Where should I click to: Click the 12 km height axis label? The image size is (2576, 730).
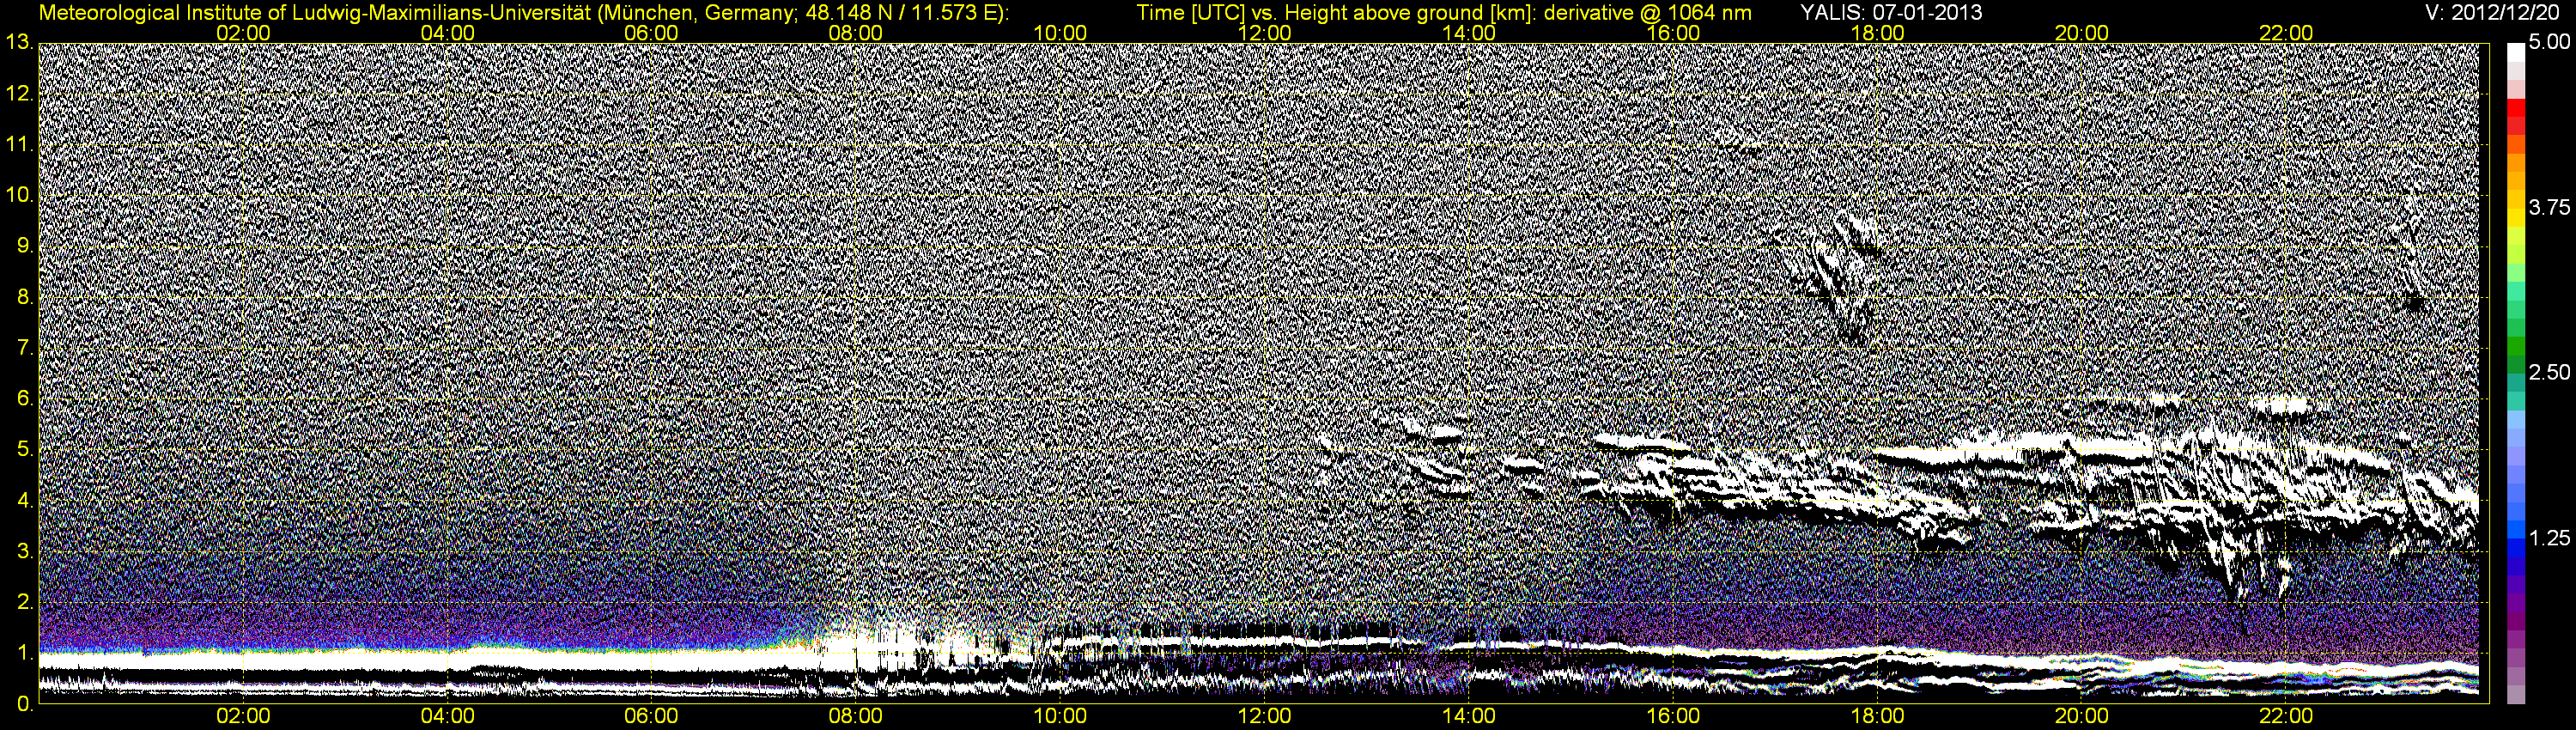(19, 94)
